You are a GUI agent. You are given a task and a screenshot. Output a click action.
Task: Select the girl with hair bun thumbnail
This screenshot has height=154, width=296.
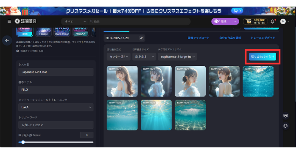point(190,81)
